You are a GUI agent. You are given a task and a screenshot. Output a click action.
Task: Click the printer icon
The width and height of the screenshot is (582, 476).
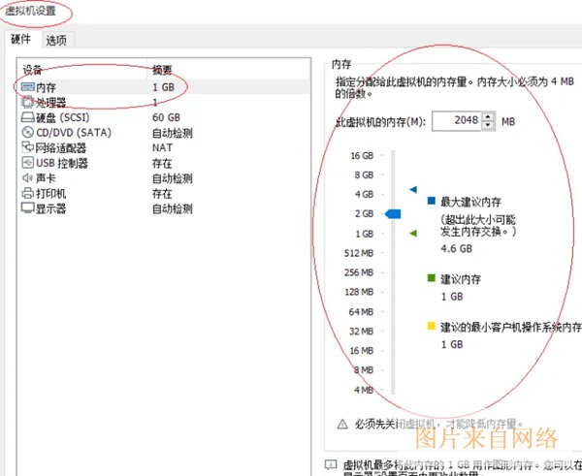28,193
